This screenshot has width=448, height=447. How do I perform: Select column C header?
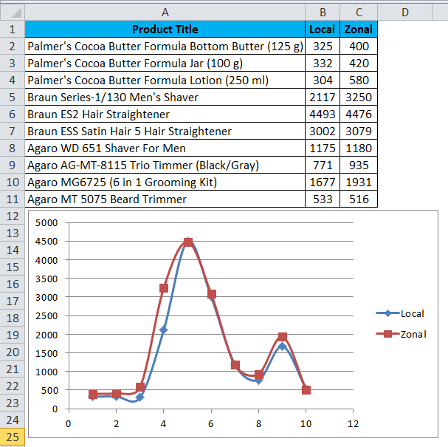(359, 13)
